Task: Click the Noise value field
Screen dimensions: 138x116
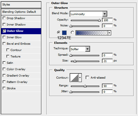Action: tap(107, 26)
